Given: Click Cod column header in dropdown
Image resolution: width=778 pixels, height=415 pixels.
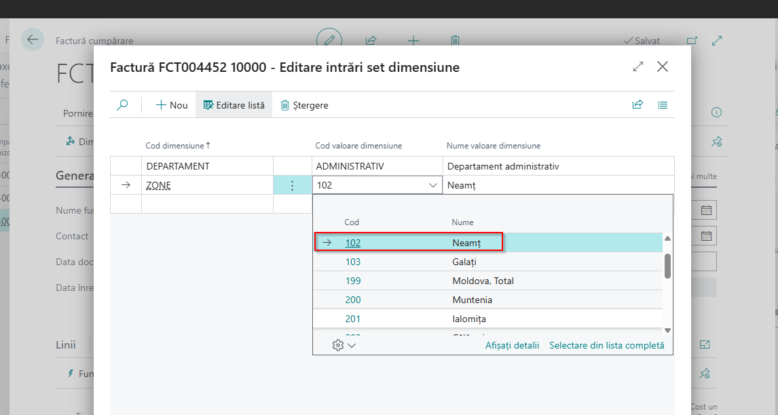Looking at the screenshot, I should (351, 222).
